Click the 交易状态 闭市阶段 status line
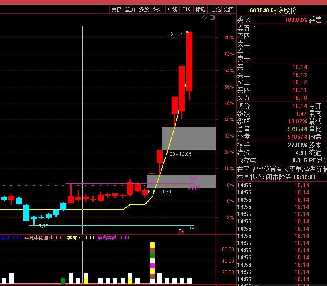327x286 pixels. pos(276,178)
